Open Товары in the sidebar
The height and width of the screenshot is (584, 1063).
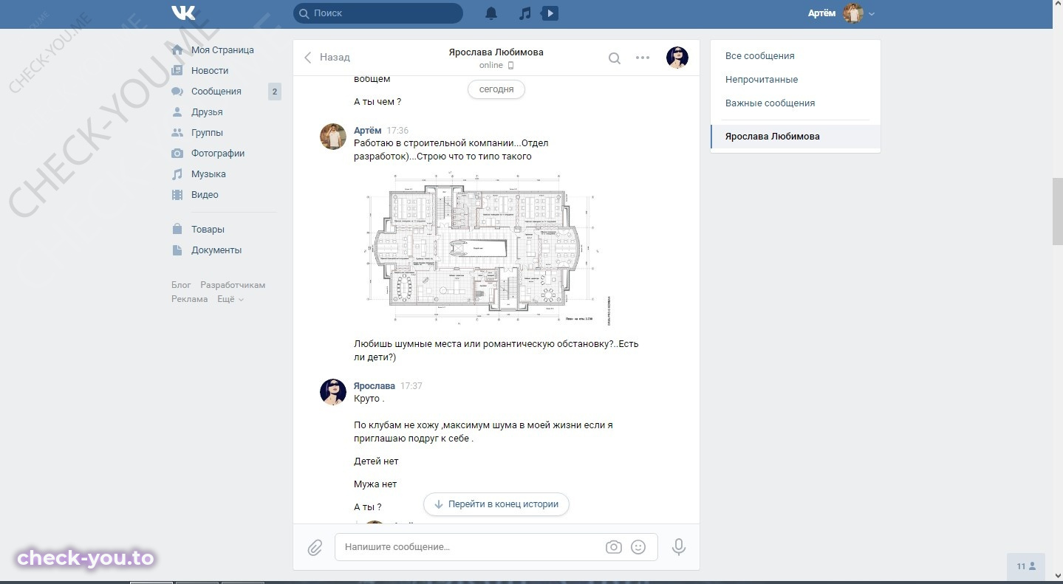(208, 230)
